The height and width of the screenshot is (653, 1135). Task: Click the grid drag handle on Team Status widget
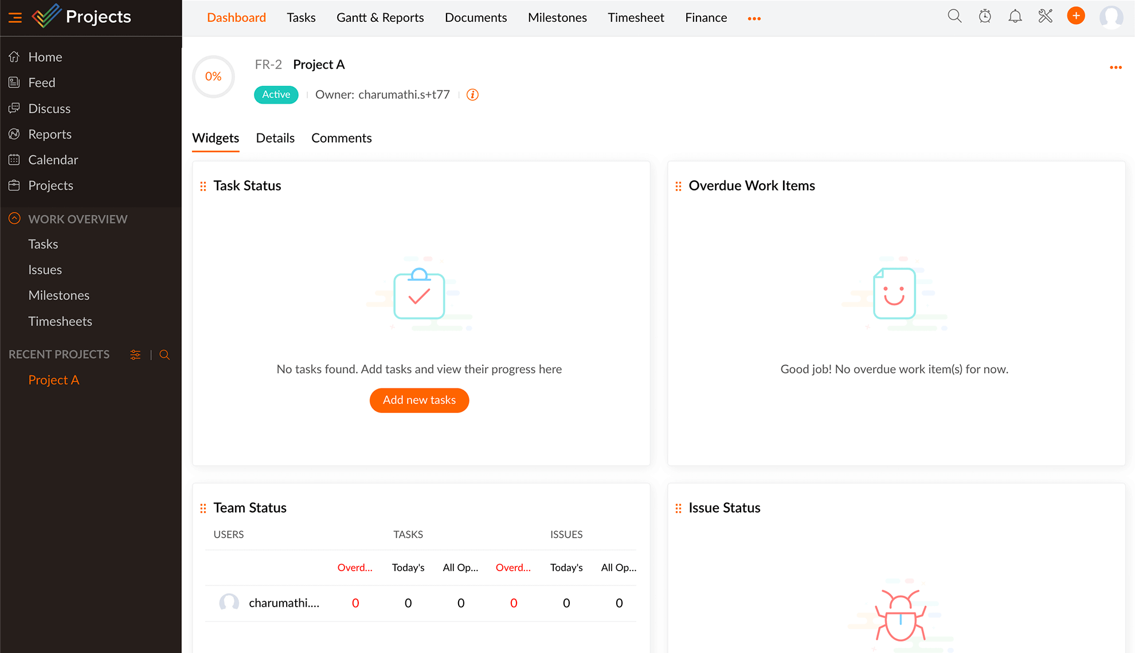pyautogui.click(x=203, y=508)
